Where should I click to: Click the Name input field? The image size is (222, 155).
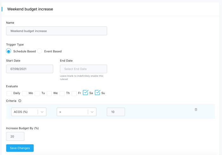56,31
